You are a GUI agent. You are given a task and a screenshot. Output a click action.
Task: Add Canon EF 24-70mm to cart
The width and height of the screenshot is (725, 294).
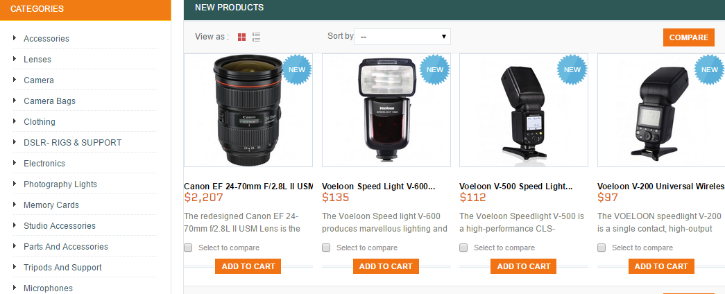pyautogui.click(x=248, y=266)
